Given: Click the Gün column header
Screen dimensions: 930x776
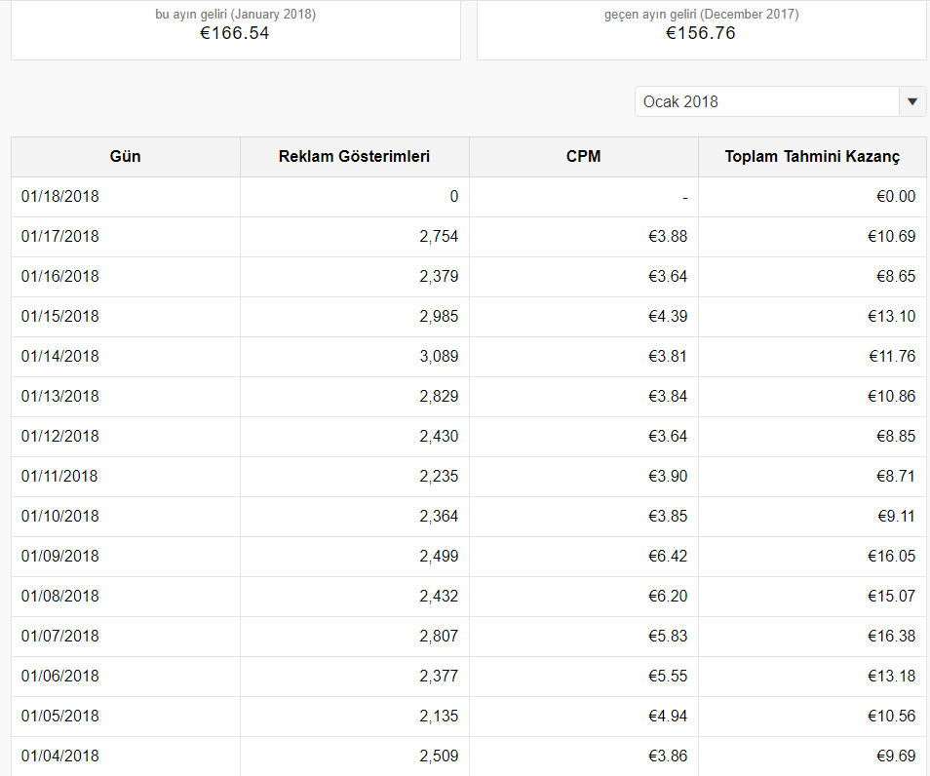Looking at the screenshot, I should [125, 157].
